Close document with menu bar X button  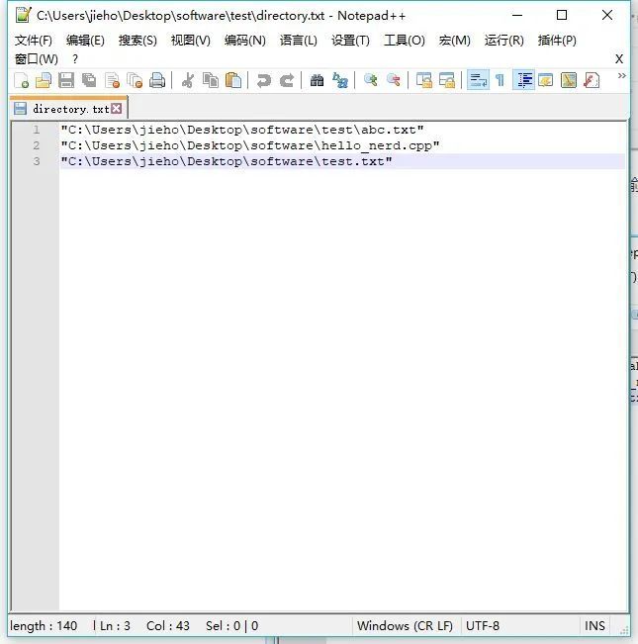pos(619,59)
